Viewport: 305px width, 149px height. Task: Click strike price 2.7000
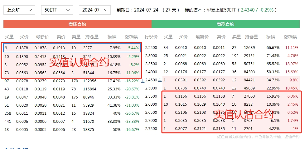click(151, 120)
